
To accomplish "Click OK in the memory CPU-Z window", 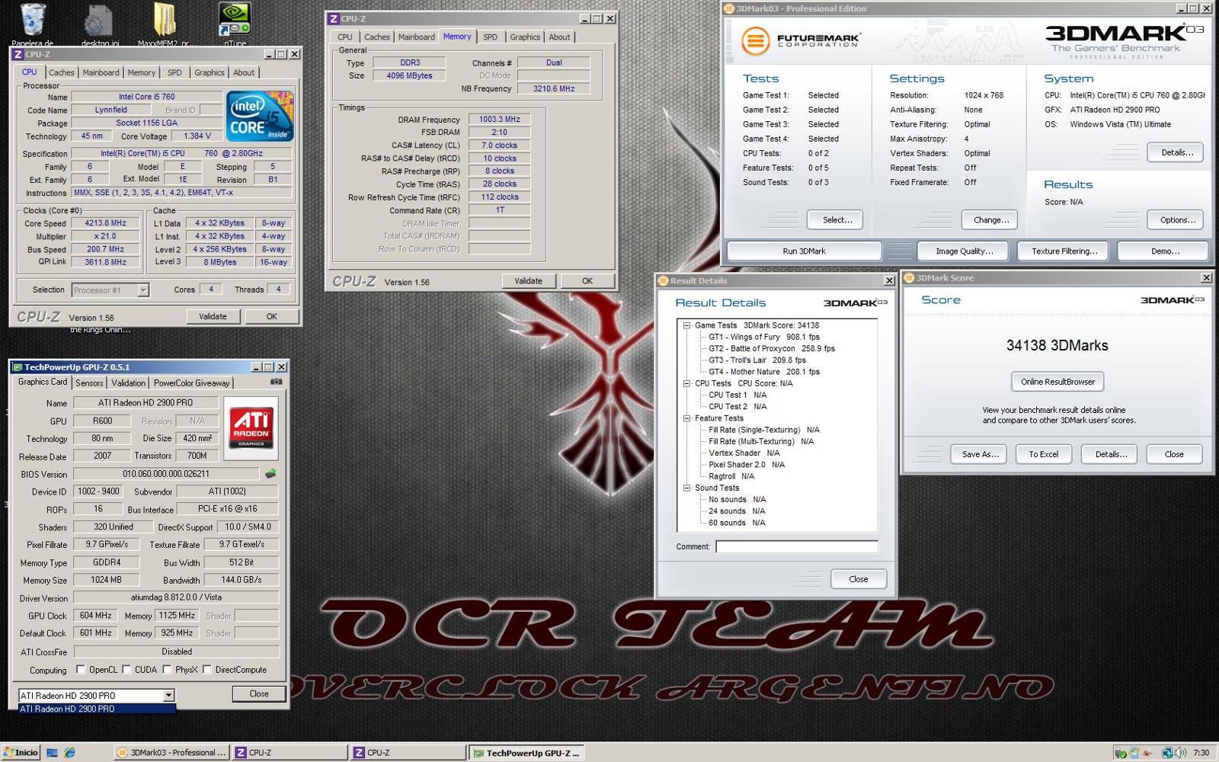I will pos(587,280).
